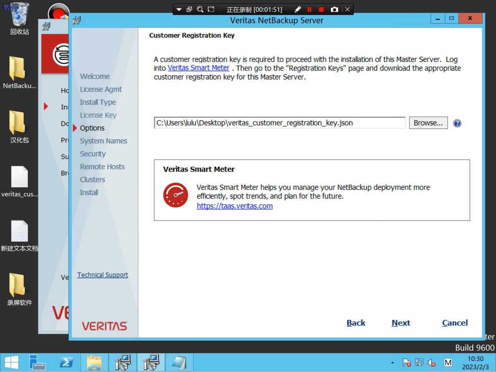This screenshot has width=496, height=372.
Task: Click the region-select icon in recording toolbar
Action: pyautogui.click(x=211, y=9)
